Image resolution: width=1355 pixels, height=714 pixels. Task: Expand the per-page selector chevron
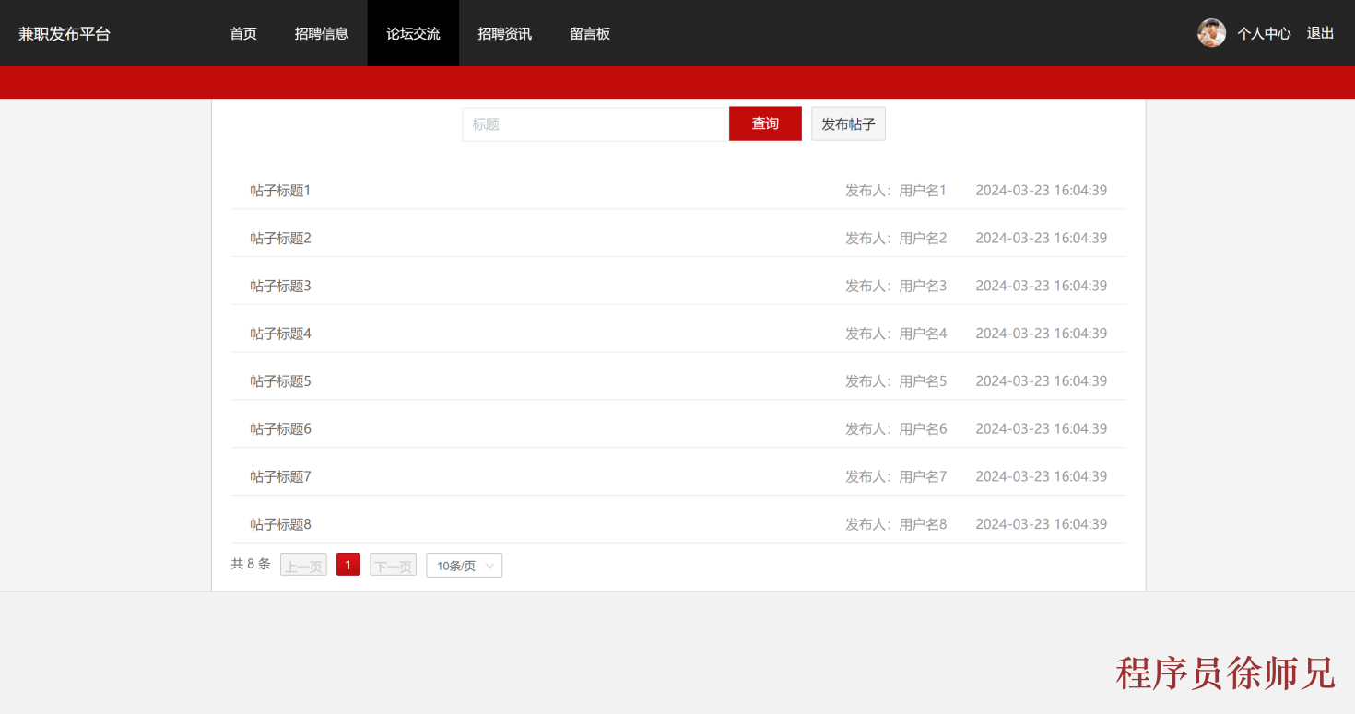491,566
